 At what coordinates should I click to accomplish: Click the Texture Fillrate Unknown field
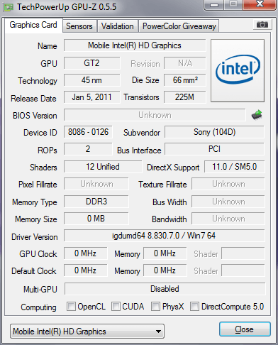228,184
